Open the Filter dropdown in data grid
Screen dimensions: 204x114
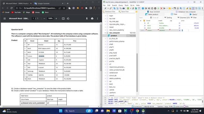tap(193, 17)
